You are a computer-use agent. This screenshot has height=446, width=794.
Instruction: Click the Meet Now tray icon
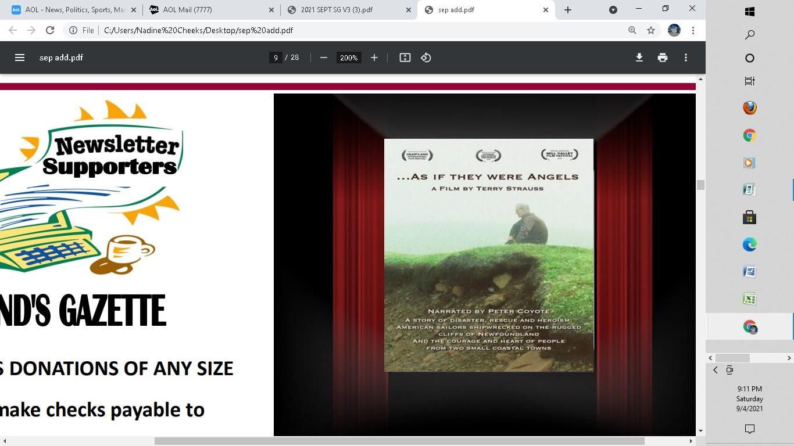729,370
